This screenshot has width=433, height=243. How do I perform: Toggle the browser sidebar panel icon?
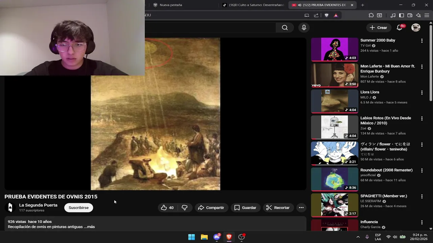coord(402,15)
